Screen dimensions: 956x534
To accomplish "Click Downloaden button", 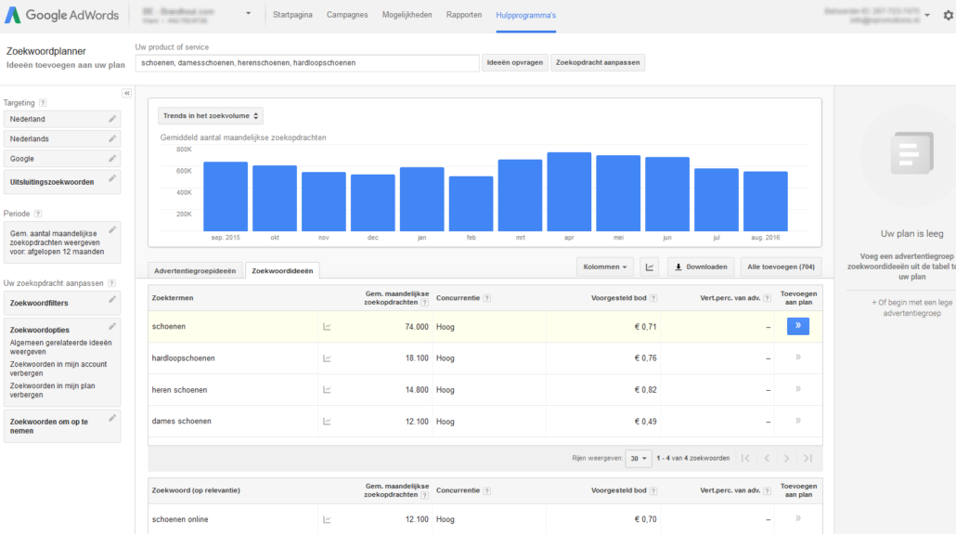I will [701, 267].
